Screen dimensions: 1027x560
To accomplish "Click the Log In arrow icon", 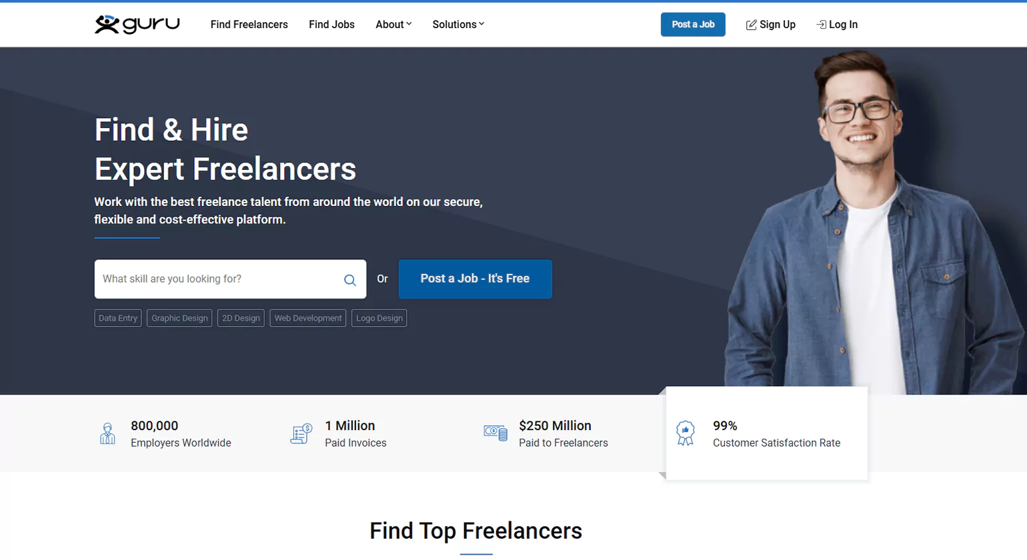I will tap(821, 25).
